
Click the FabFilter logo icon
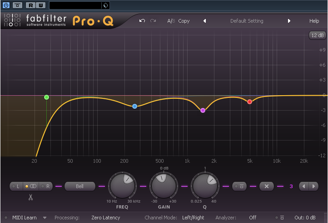(12, 20)
